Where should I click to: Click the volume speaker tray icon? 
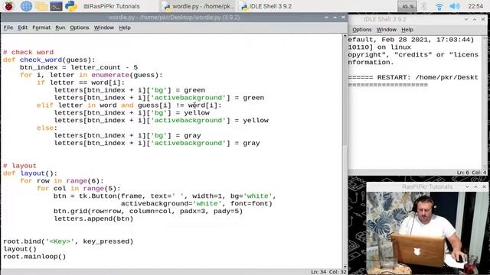click(454, 6)
